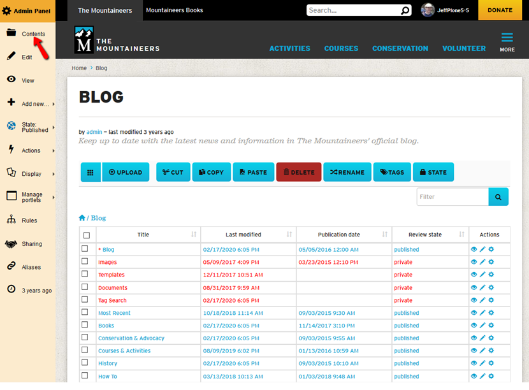This screenshot has width=529, height=390.
Task: Click the home icon in Blog breadcrumb
Action: click(82, 218)
